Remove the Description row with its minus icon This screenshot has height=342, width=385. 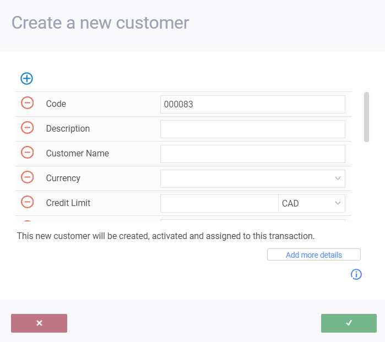27,128
